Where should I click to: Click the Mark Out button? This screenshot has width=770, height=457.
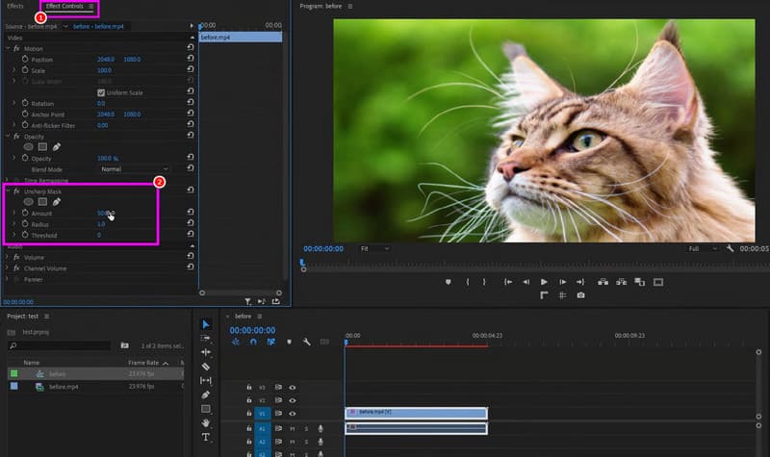tap(484, 282)
